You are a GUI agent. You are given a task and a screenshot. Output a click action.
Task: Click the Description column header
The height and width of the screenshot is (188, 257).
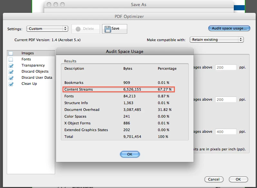pos(74,68)
